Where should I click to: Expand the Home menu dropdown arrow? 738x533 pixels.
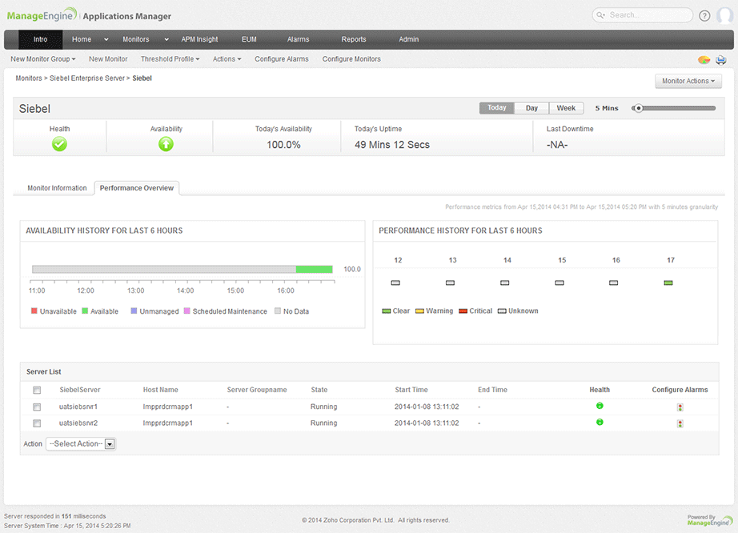pos(106,39)
